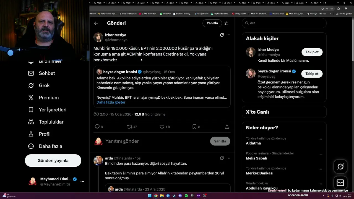Expand Daha fazla menu in sidebar
Screen dimensions: 354x199
pos(45,146)
